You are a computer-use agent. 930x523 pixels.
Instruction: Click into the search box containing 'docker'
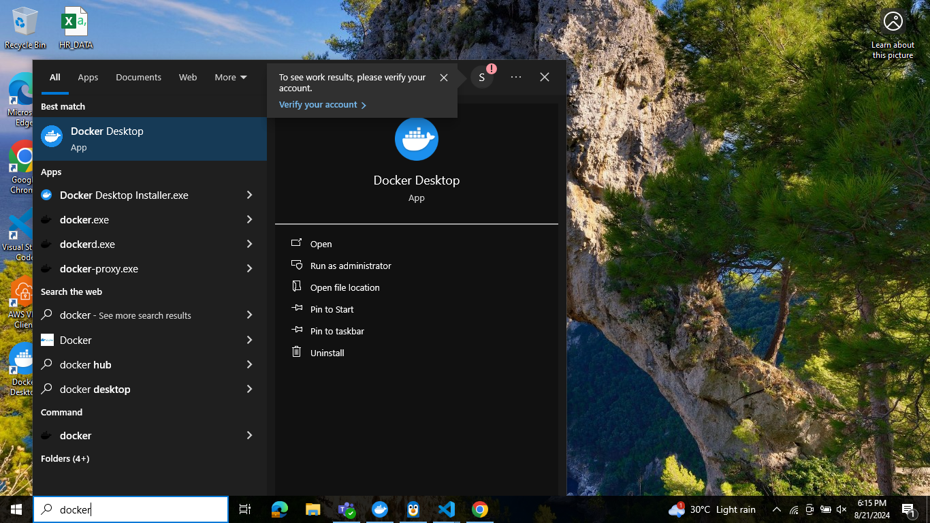131,509
